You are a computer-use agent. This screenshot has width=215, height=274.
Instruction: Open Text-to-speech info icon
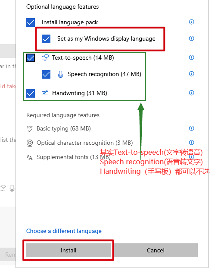tap(191, 57)
